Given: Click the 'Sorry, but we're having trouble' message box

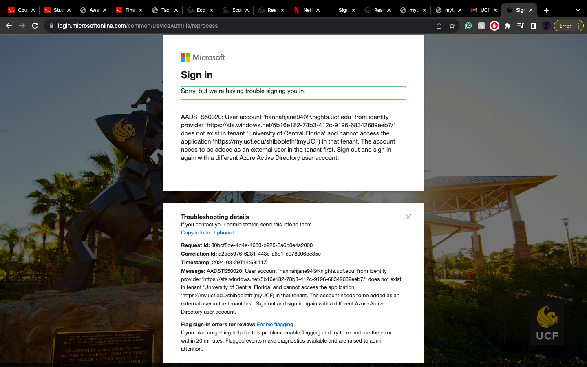Looking at the screenshot, I should tap(293, 93).
